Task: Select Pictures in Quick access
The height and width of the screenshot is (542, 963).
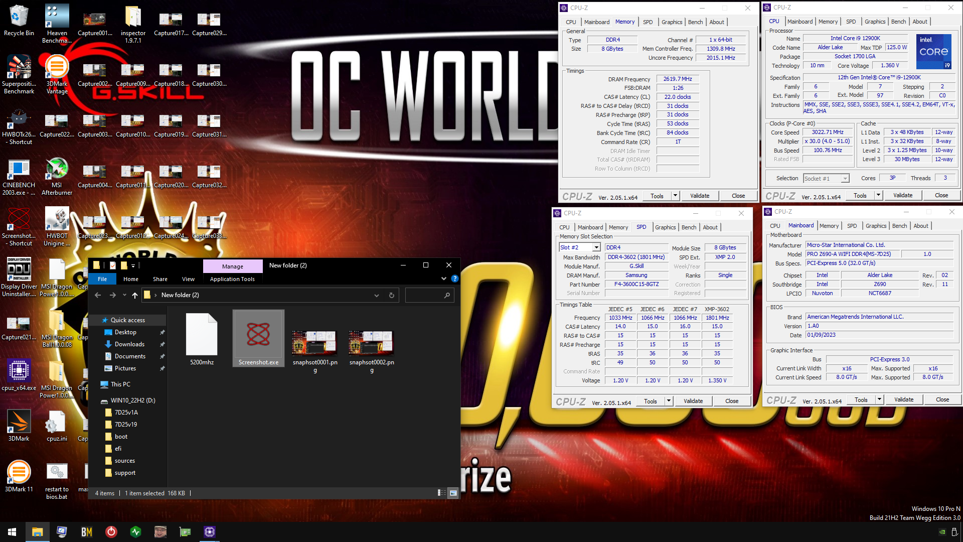Action: [x=125, y=368]
